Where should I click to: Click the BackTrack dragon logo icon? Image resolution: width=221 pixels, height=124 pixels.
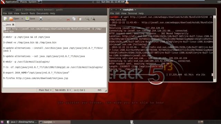pyautogui.click(x=2, y=2)
